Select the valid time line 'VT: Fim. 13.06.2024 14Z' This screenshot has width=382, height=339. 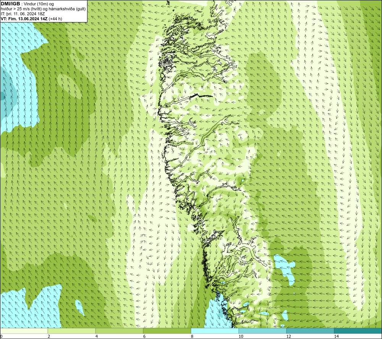tap(24, 19)
